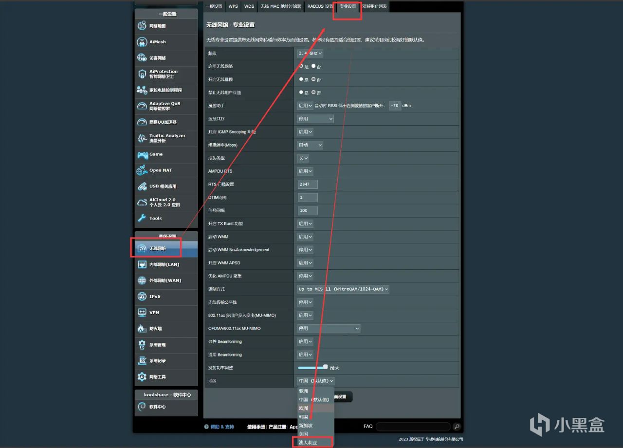Open the Tools wrench icon
Image resolution: width=623 pixels, height=448 pixels.
click(x=142, y=218)
